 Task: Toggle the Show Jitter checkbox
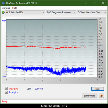[x=6, y=92]
